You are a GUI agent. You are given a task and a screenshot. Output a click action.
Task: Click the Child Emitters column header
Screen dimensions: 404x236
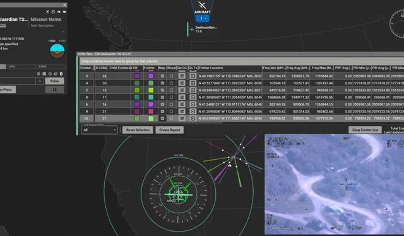[119, 68]
